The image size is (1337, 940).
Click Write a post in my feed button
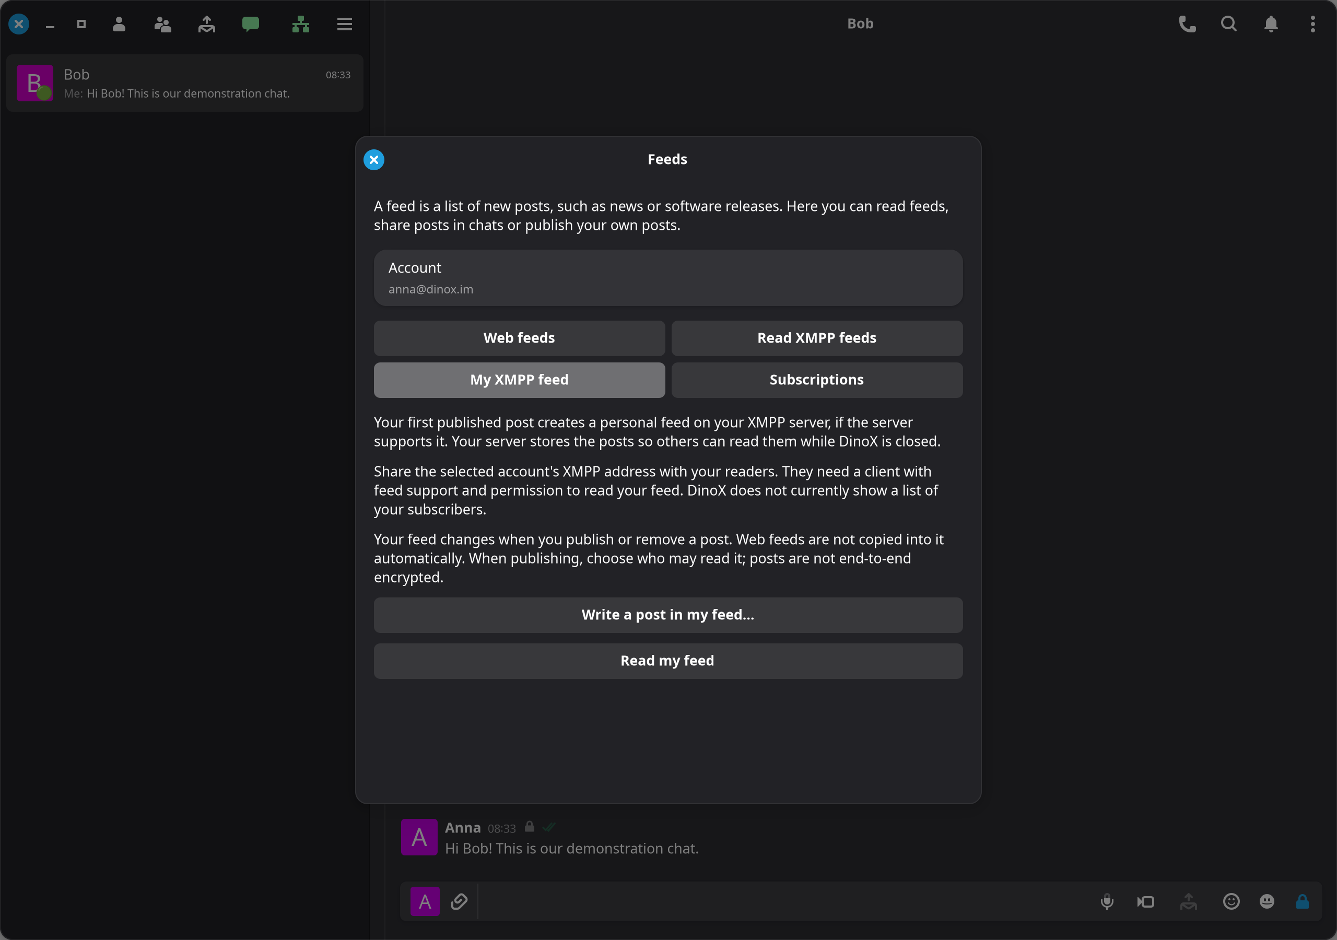(668, 615)
